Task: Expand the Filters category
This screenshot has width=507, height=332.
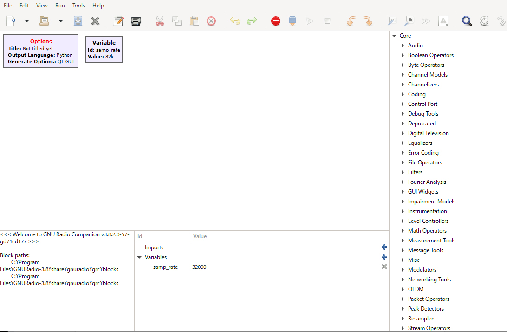Action: [x=403, y=172]
